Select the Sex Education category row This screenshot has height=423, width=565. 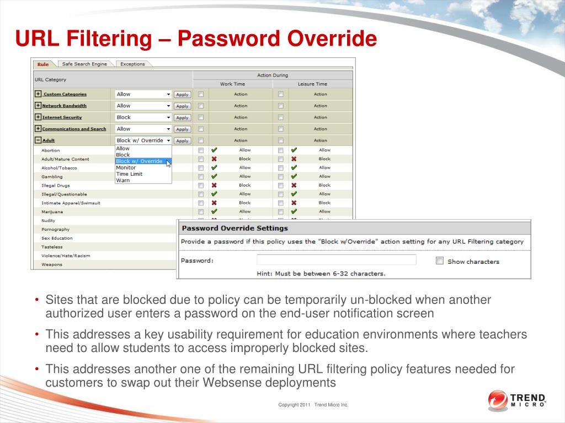click(x=104, y=238)
